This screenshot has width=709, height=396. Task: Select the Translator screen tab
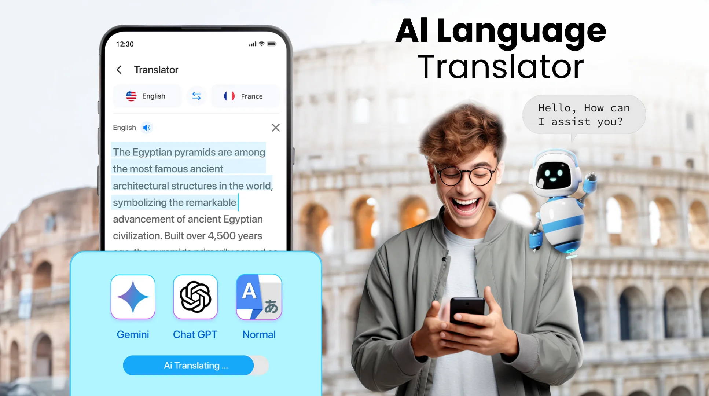tap(157, 69)
